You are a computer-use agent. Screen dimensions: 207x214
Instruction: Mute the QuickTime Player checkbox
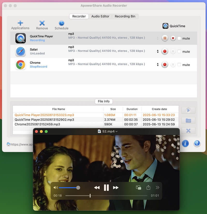pos(179,38)
